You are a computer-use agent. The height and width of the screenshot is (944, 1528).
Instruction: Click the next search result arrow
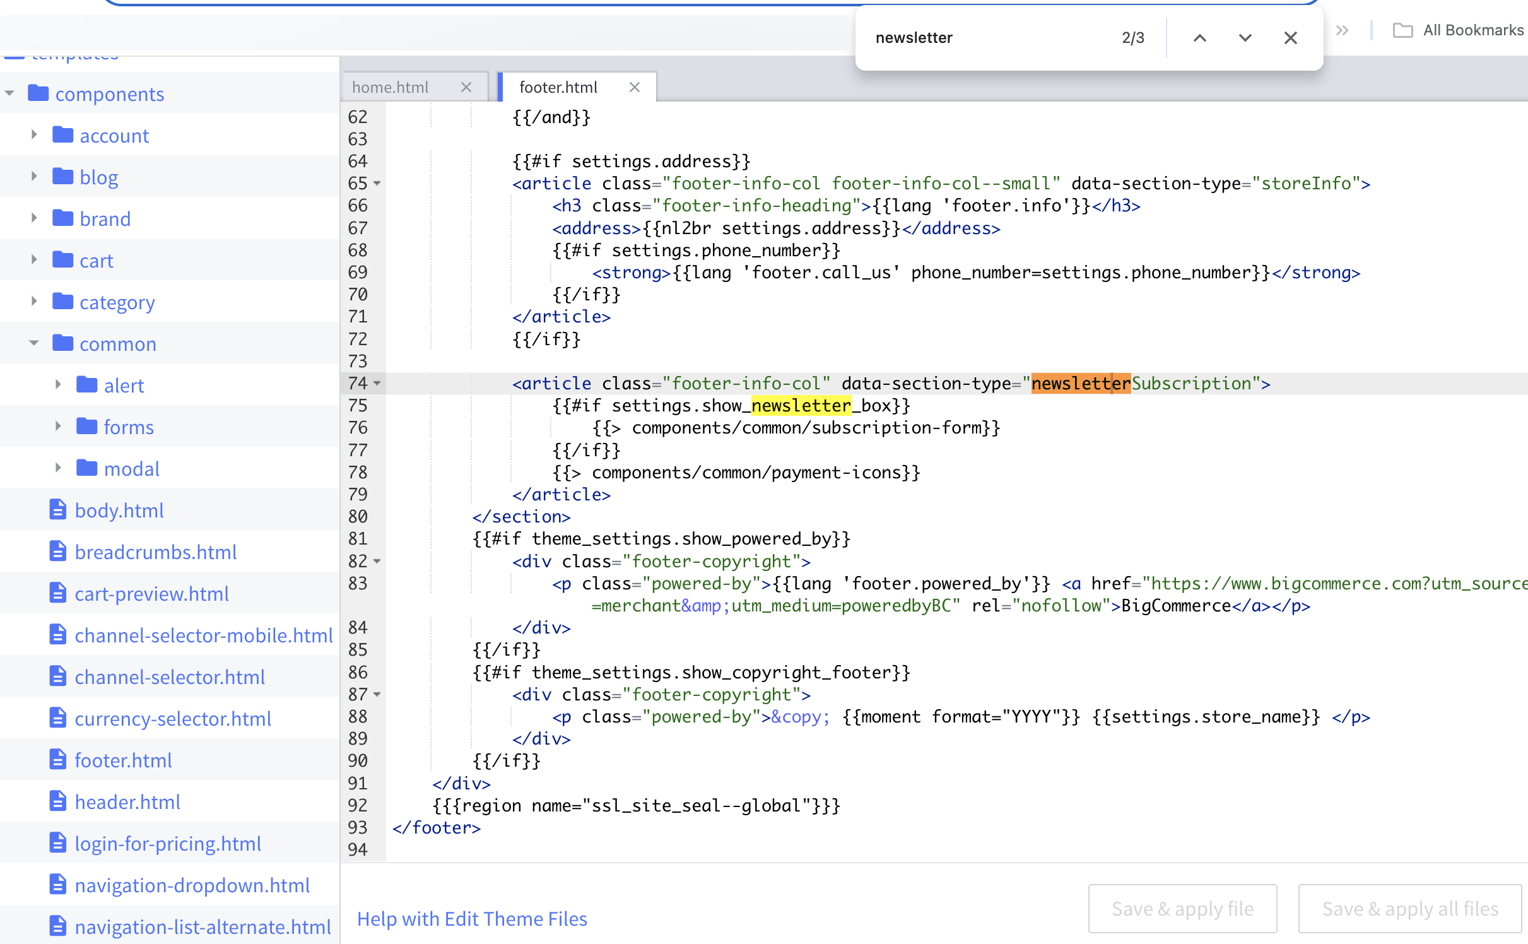click(1244, 38)
